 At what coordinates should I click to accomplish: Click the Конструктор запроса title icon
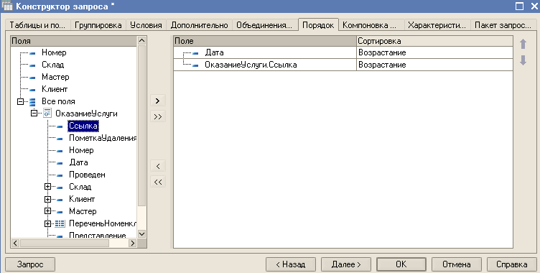(7, 6)
